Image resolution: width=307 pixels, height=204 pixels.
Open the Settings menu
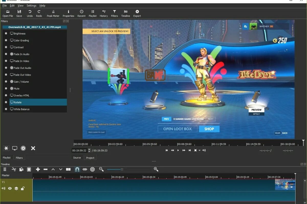tap(31, 5)
